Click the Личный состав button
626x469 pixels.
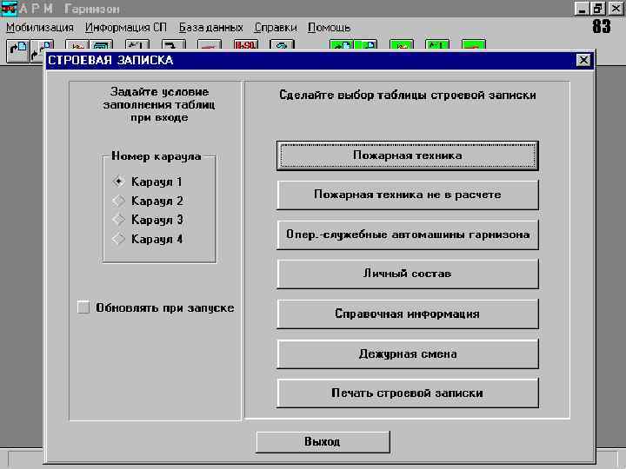pos(408,274)
